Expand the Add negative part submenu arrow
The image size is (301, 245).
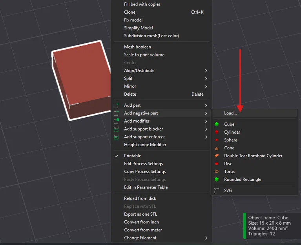(206, 113)
